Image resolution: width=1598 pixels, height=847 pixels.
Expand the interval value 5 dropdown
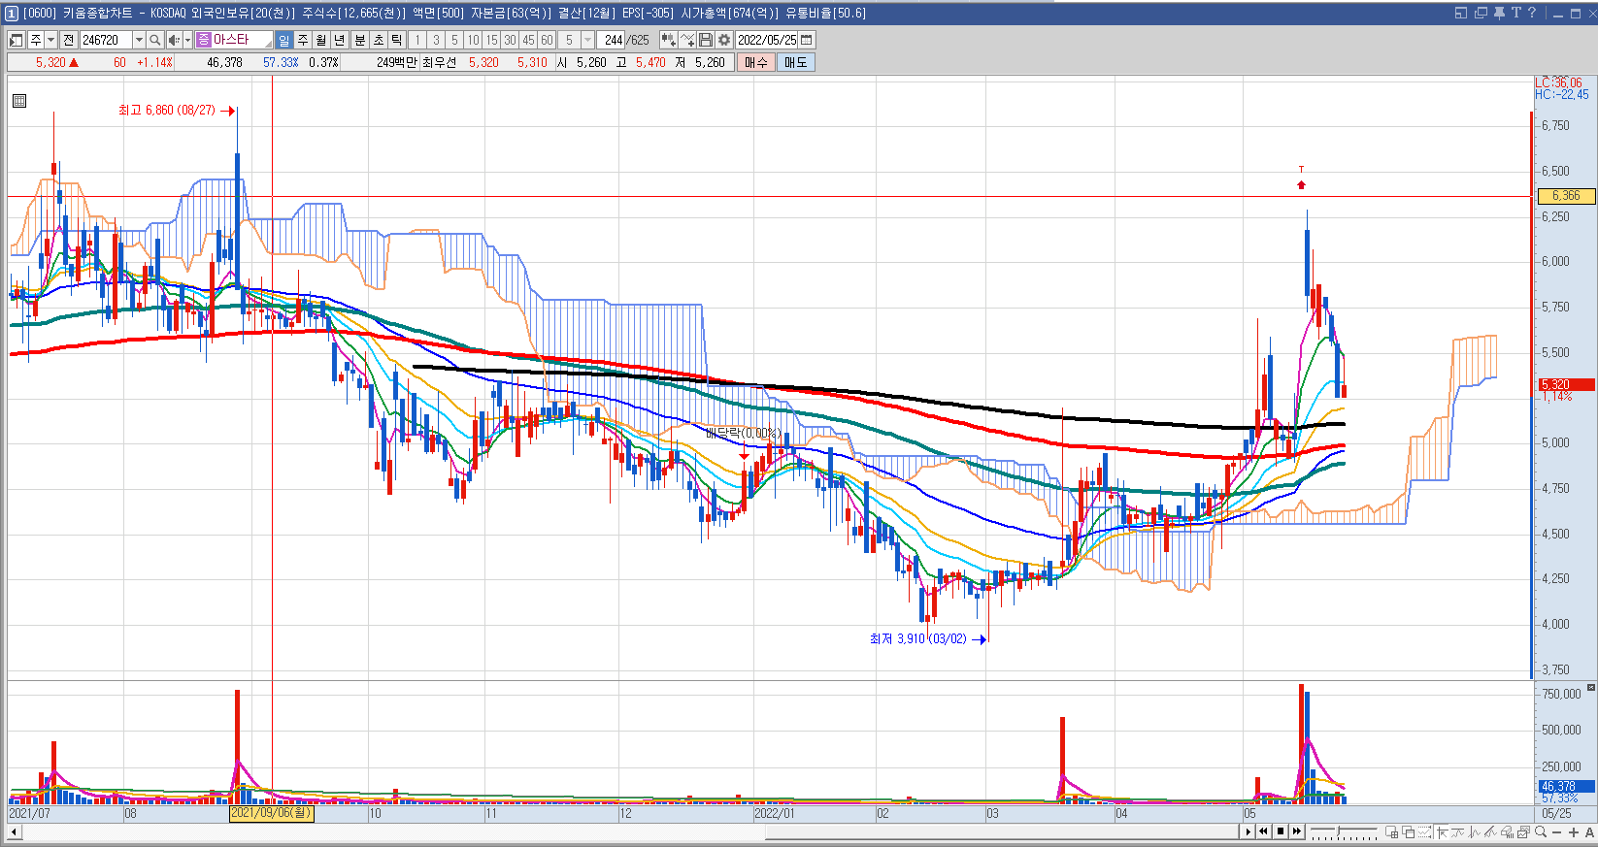point(587,40)
